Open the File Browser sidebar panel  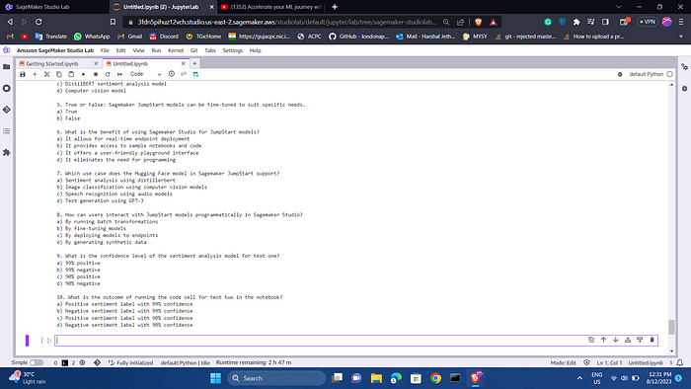7,67
